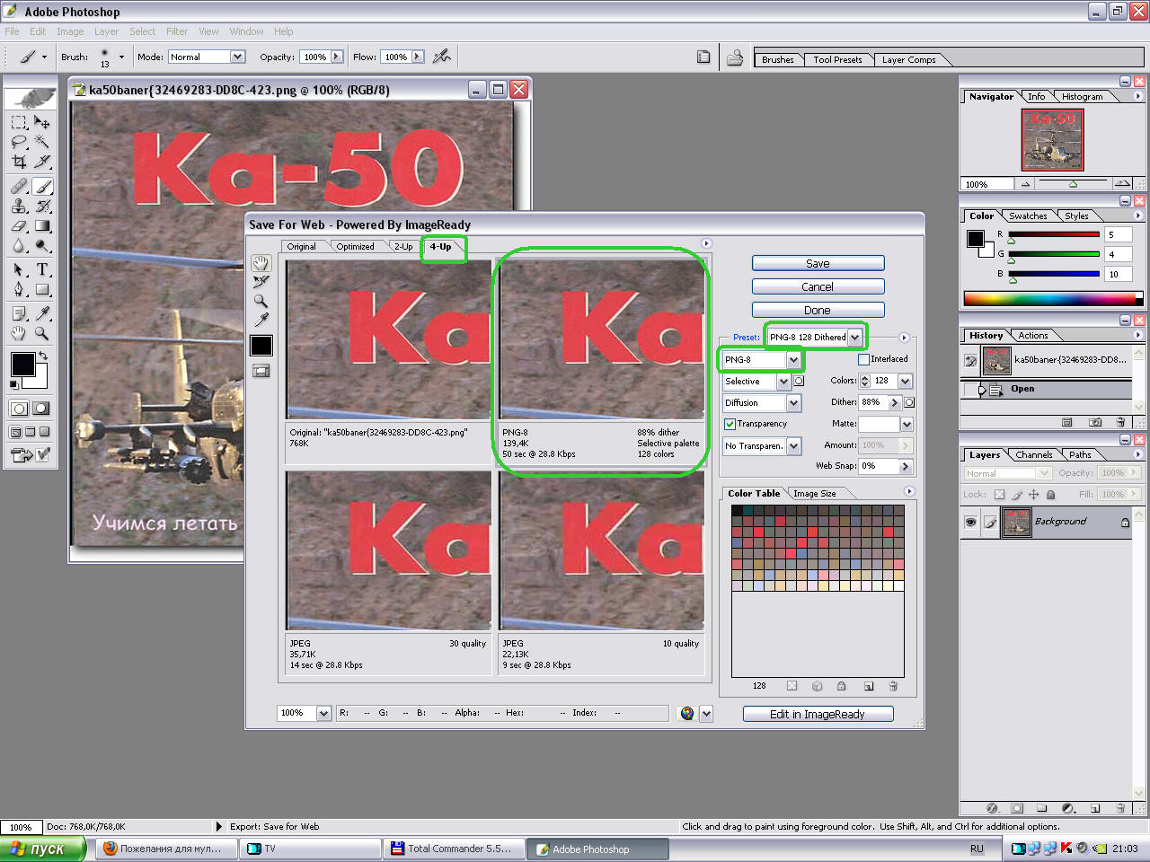
Task: Select the Crop tool
Action: tap(19, 162)
